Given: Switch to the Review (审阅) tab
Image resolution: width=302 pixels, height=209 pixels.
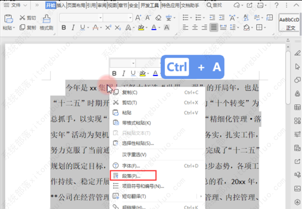Looking at the screenshot, I should (102, 6).
